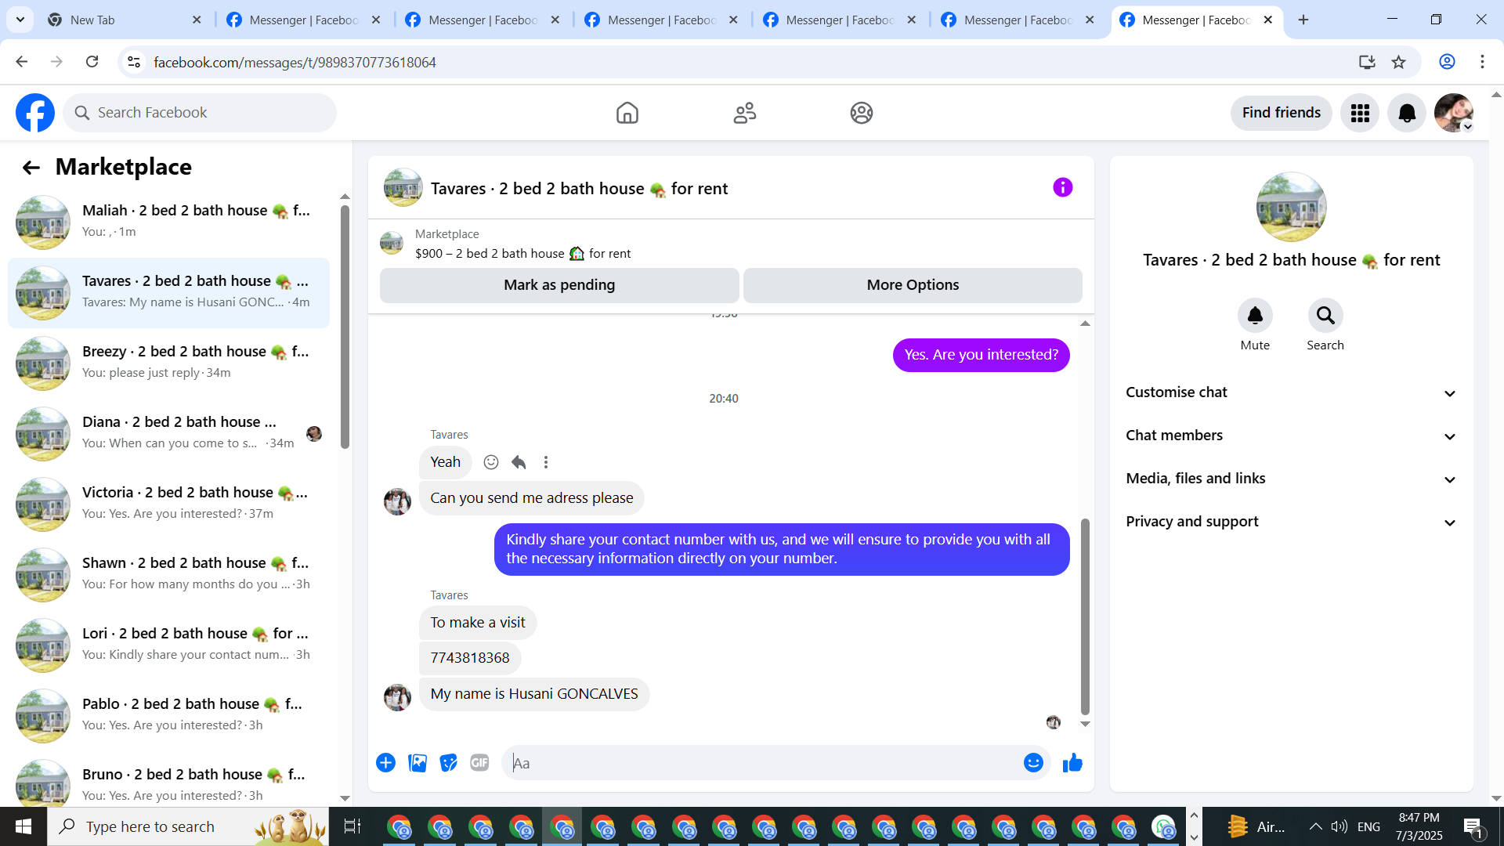The image size is (1504, 846).
Task: Click the More Options button
Action: click(913, 285)
